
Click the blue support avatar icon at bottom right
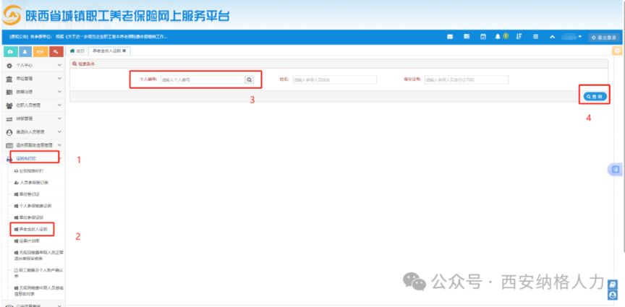[x=613, y=295]
